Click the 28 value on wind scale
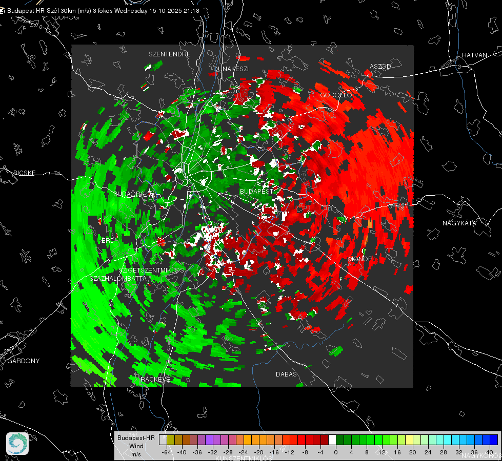 pos(443,452)
